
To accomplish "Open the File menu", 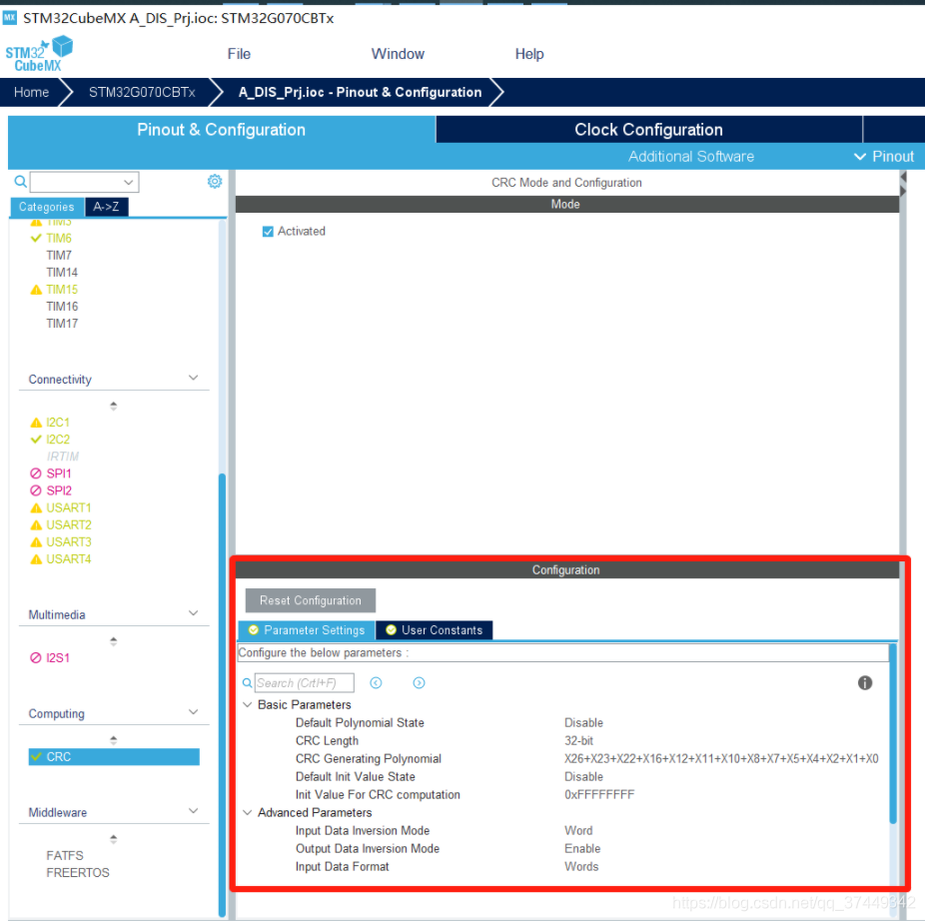I will (x=239, y=54).
